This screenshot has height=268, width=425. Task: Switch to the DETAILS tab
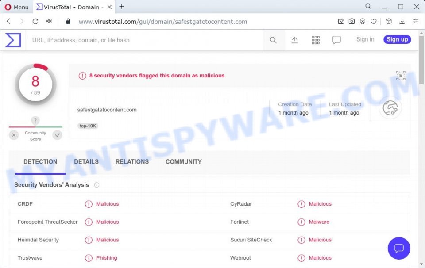click(86, 162)
